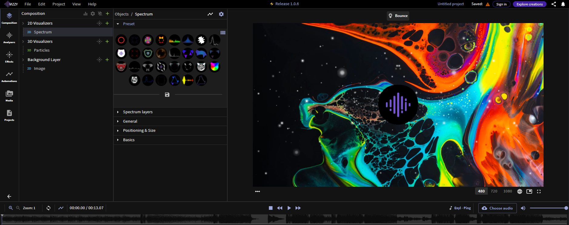569x225 pixels.
Task: Click the share icon in top bar
Action: click(554, 4)
